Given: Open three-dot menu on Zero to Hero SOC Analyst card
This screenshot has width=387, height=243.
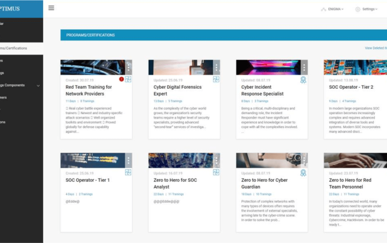Looking at the screenshot, I should [217, 160].
